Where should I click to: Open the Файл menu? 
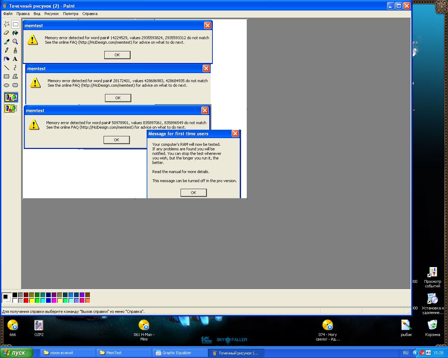[8, 14]
